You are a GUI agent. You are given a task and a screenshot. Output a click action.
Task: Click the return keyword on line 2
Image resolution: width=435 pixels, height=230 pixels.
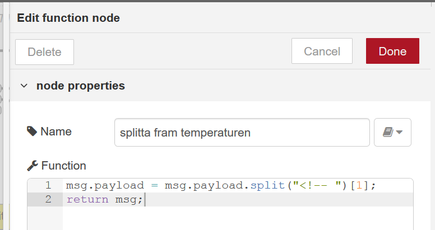click(87, 200)
